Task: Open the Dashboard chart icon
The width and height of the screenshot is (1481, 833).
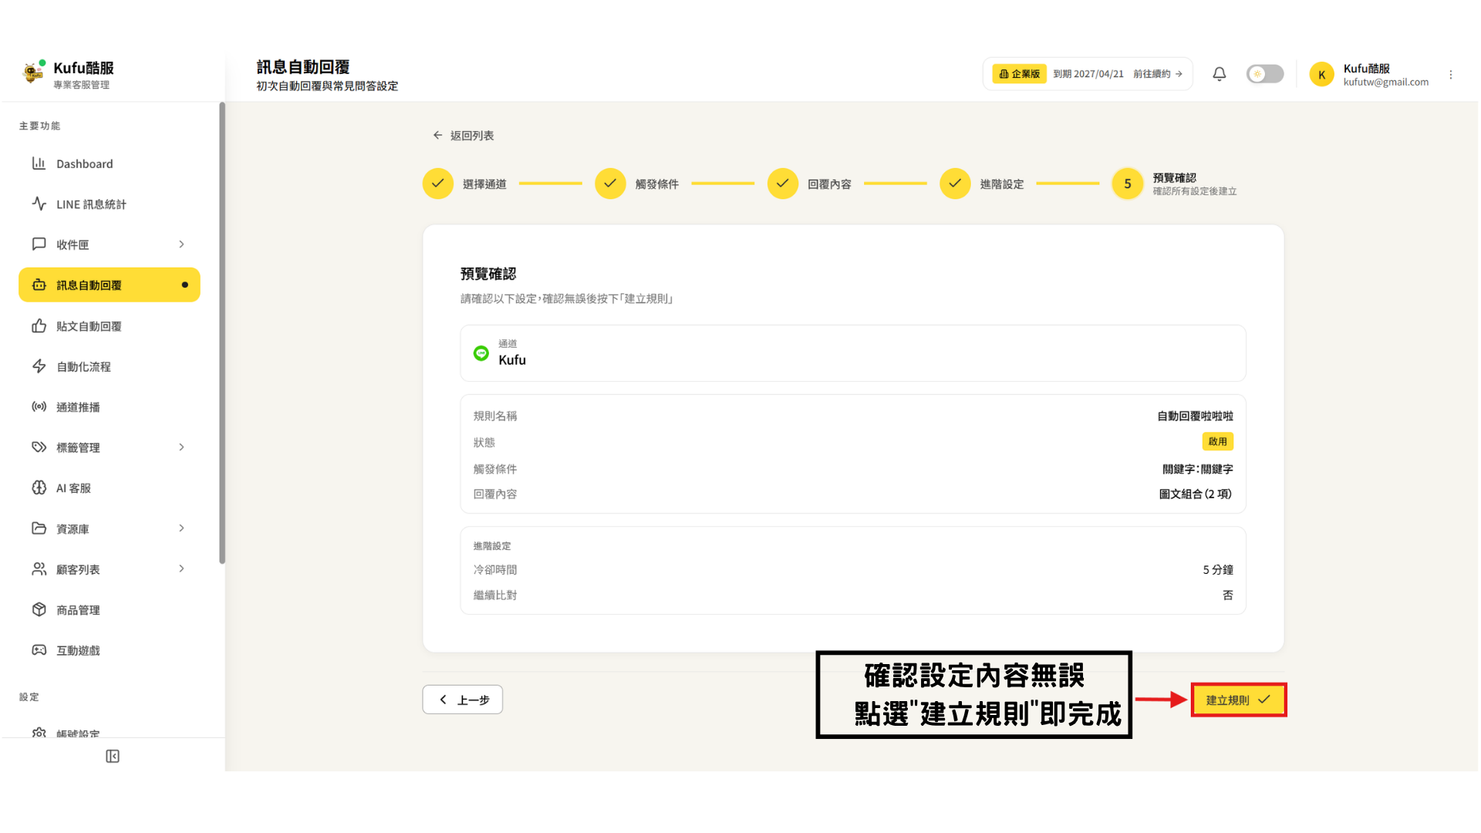Action: click(x=39, y=164)
